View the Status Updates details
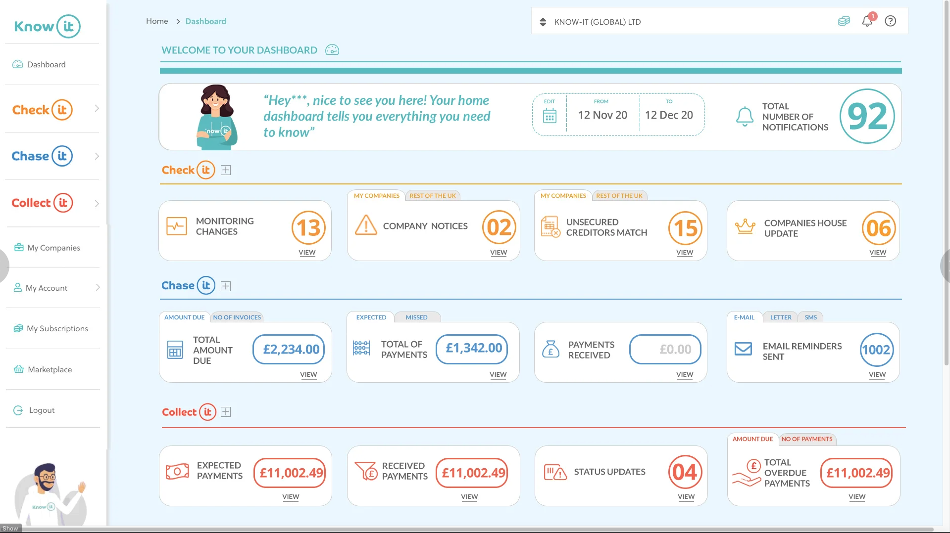The height and width of the screenshot is (533, 950). pyautogui.click(x=686, y=497)
